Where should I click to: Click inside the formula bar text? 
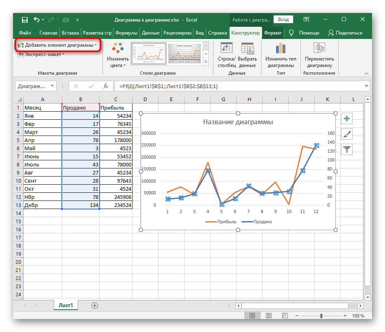tap(239, 86)
